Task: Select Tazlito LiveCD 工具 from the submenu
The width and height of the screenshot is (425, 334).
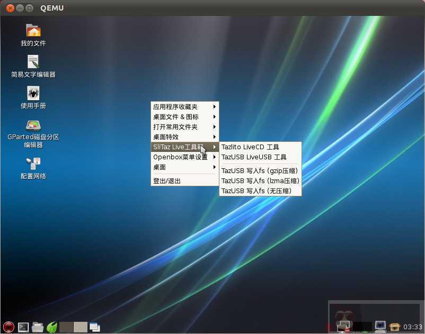Action: point(249,147)
